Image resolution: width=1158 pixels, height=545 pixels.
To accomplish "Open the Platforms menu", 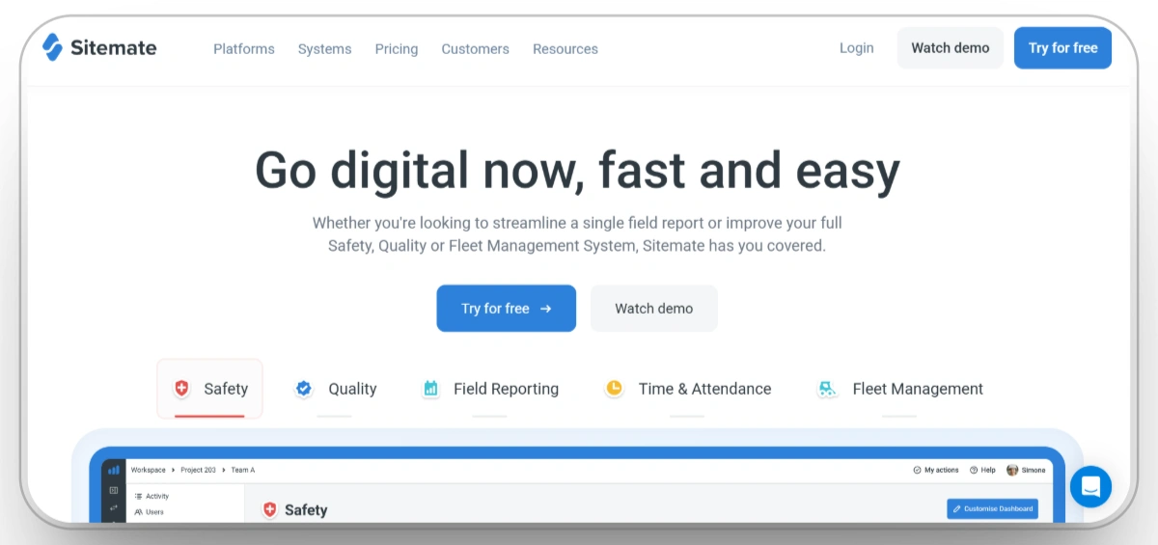I will point(244,49).
